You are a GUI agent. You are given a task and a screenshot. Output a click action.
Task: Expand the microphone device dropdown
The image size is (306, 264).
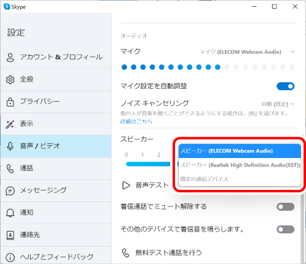(247, 52)
